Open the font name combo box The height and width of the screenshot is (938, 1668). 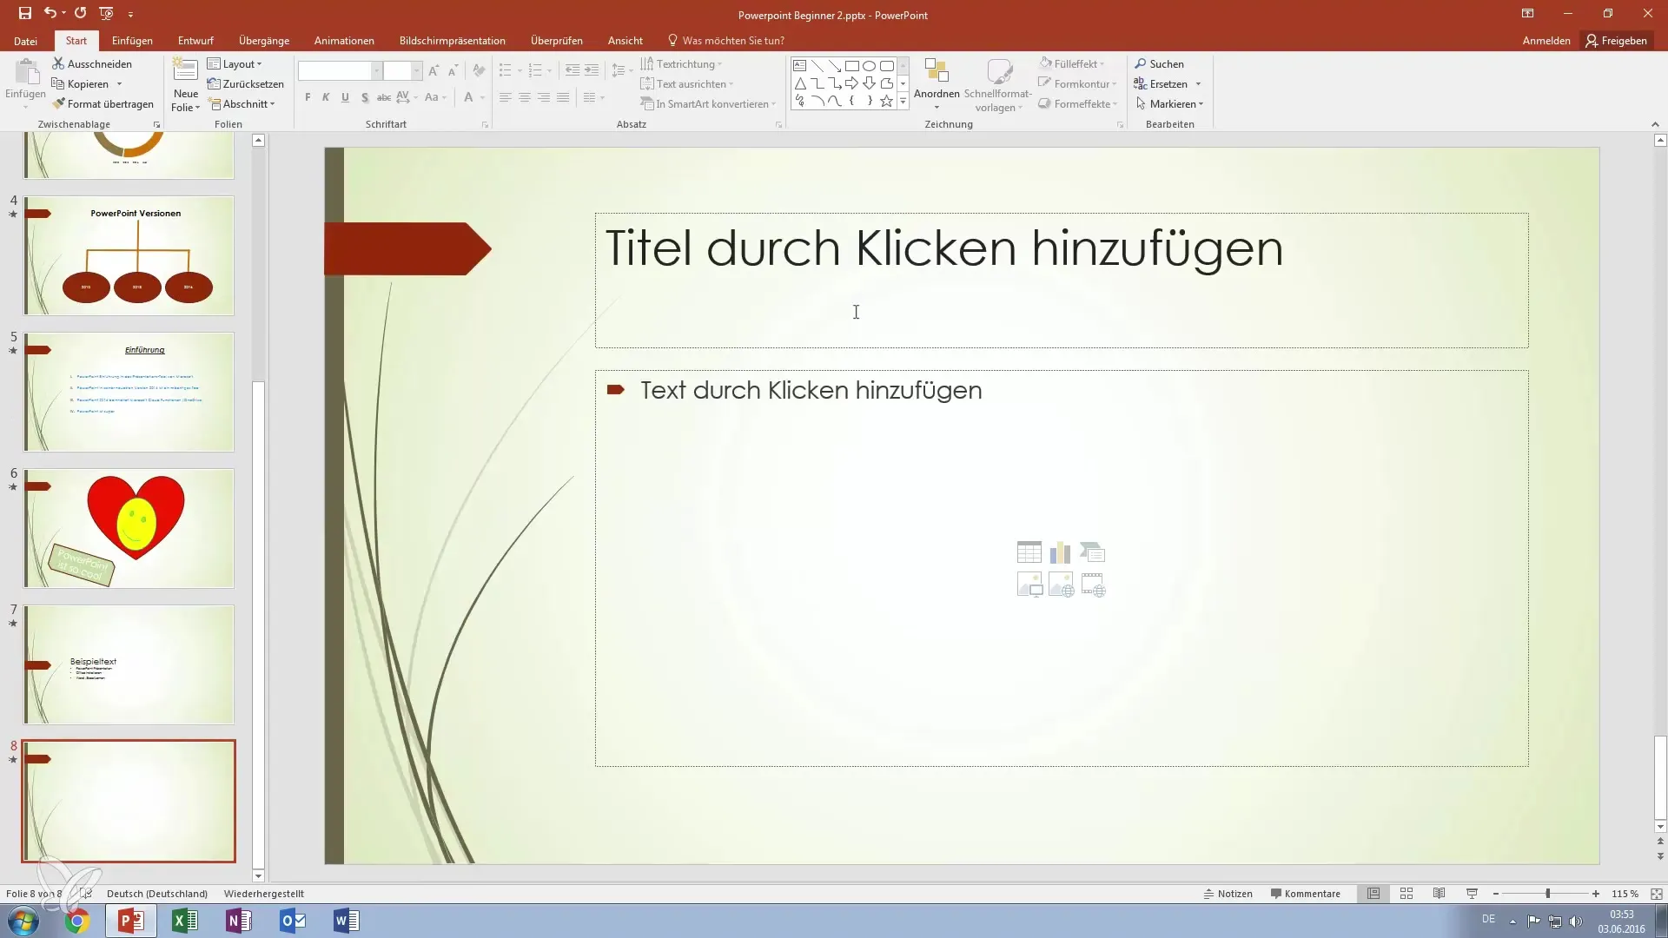coord(340,71)
